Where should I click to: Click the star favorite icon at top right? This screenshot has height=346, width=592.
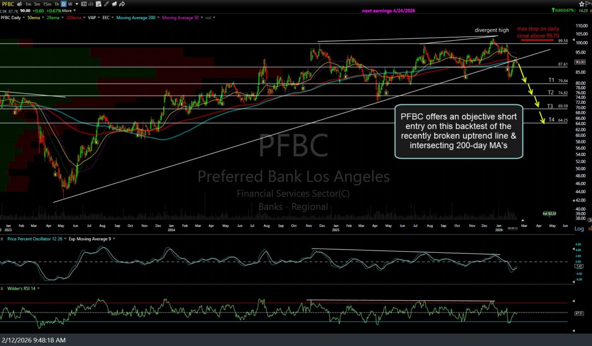[582, 4]
